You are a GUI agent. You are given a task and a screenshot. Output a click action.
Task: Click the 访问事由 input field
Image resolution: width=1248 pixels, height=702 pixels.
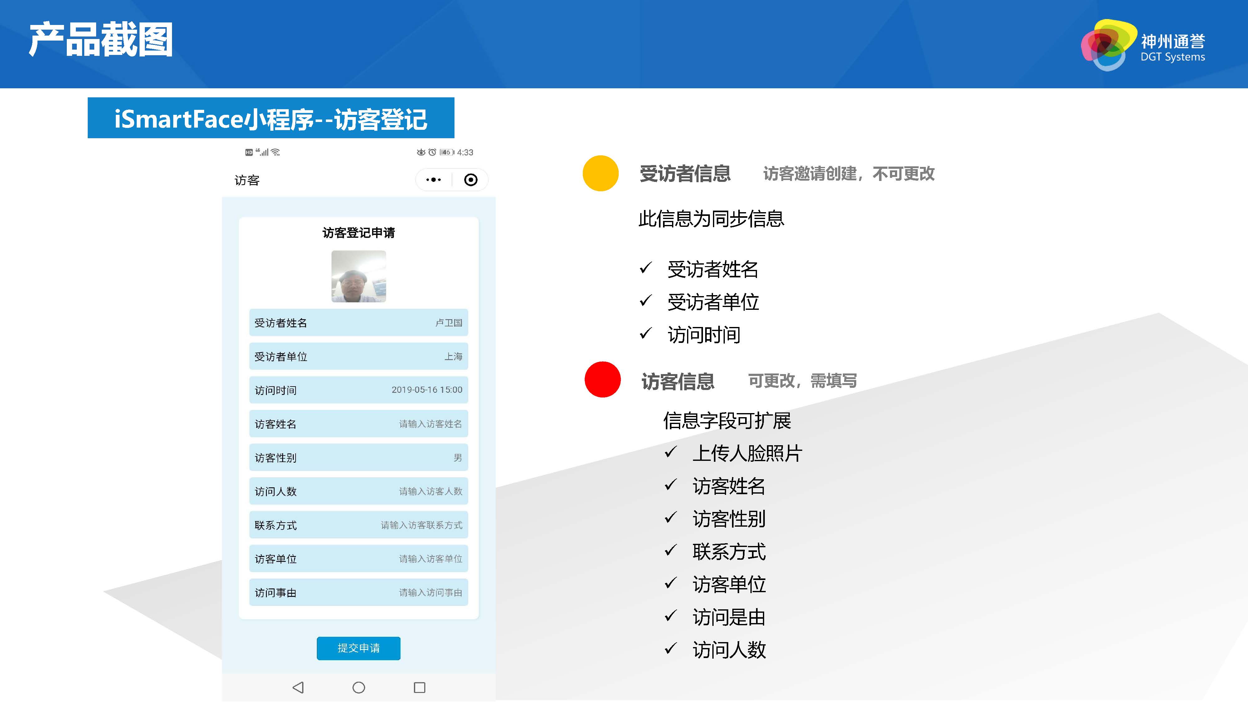click(358, 592)
